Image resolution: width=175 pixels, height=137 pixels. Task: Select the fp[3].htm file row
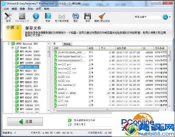110,81
